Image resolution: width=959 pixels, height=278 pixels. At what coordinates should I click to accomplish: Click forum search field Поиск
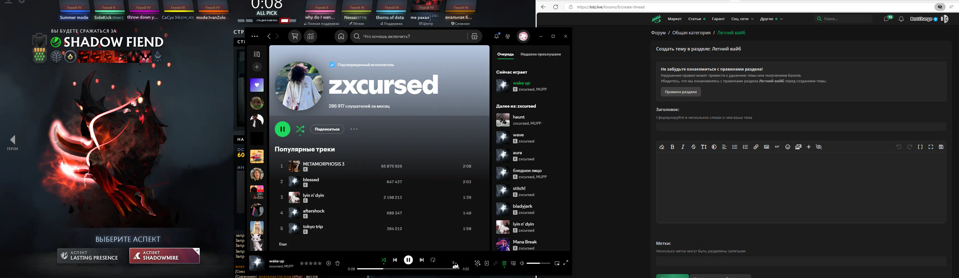843,19
